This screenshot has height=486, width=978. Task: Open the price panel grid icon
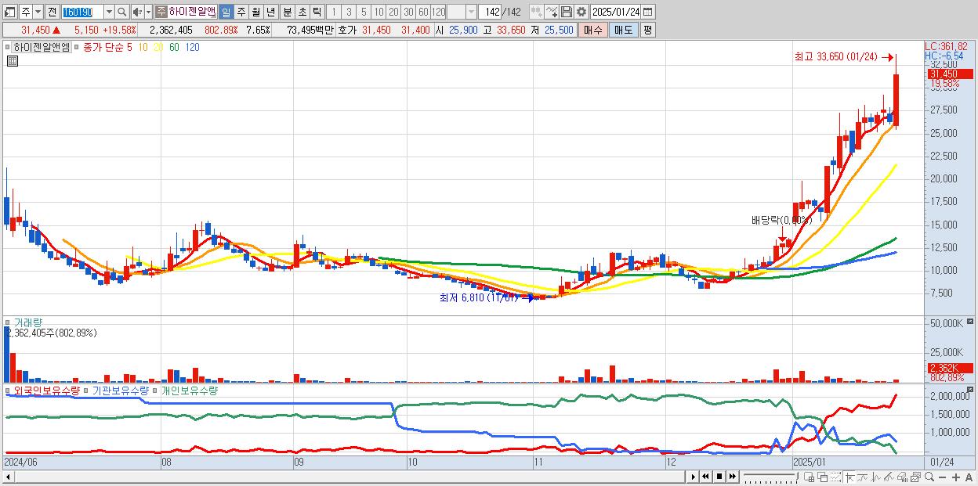point(13,60)
